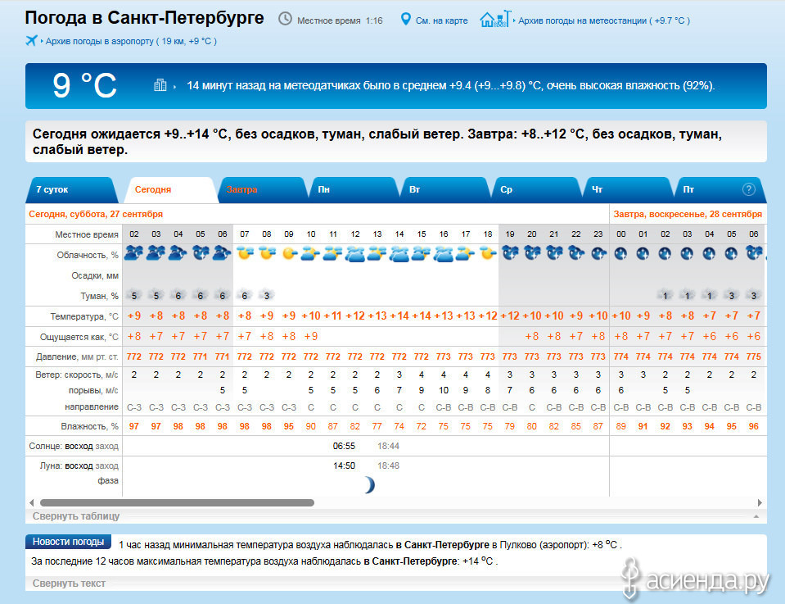This screenshot has height=604, width=785.
Task: Open the Пн forecast tab
Action: 353,190
